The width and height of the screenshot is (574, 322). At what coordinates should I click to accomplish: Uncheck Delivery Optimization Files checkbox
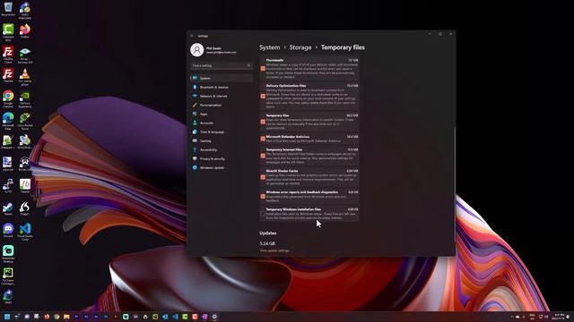[x=263, y=97]
